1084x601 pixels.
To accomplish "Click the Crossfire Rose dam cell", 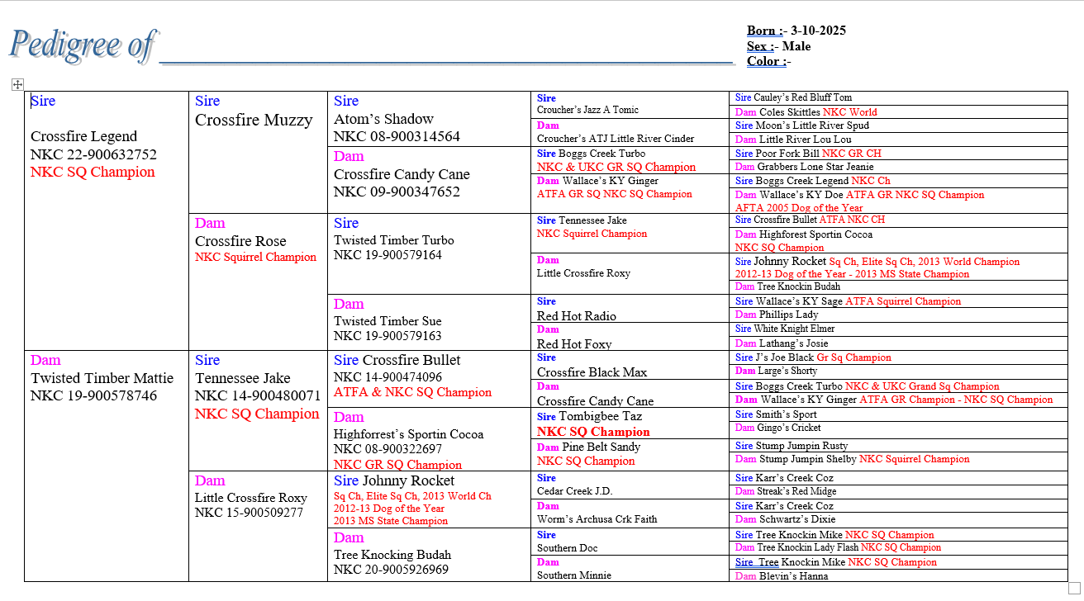I will (x=240, y=242).
